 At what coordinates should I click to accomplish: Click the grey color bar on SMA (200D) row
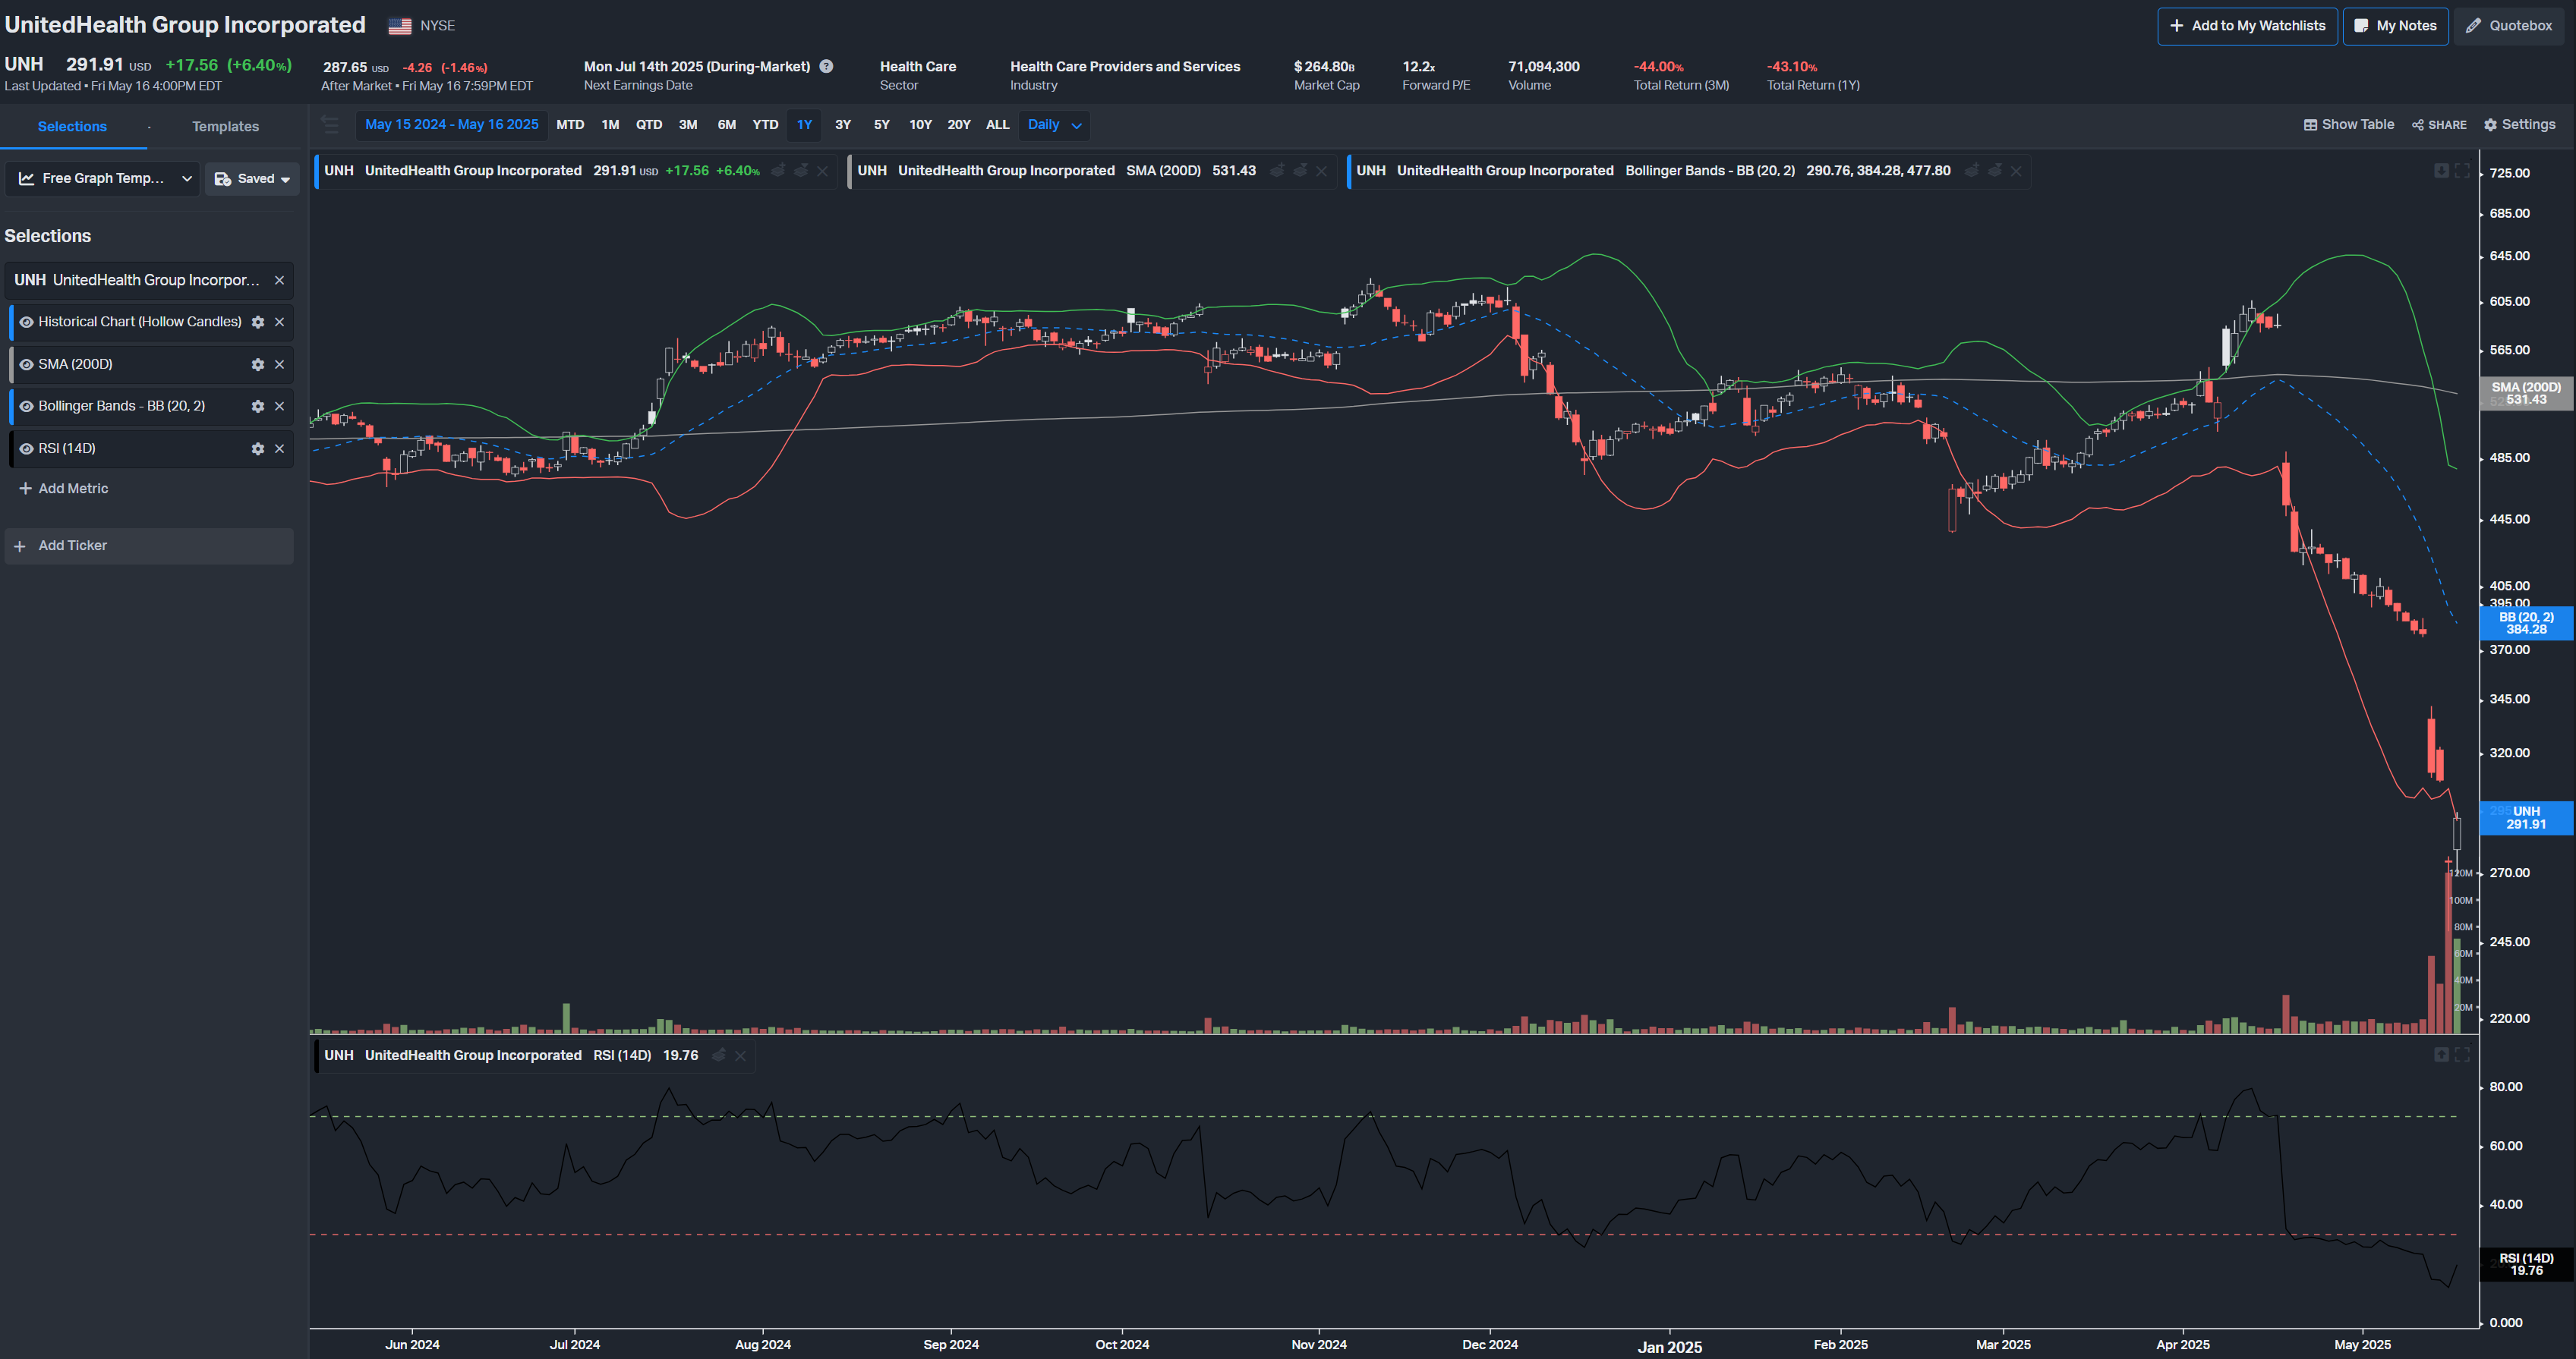click(11, 365)
